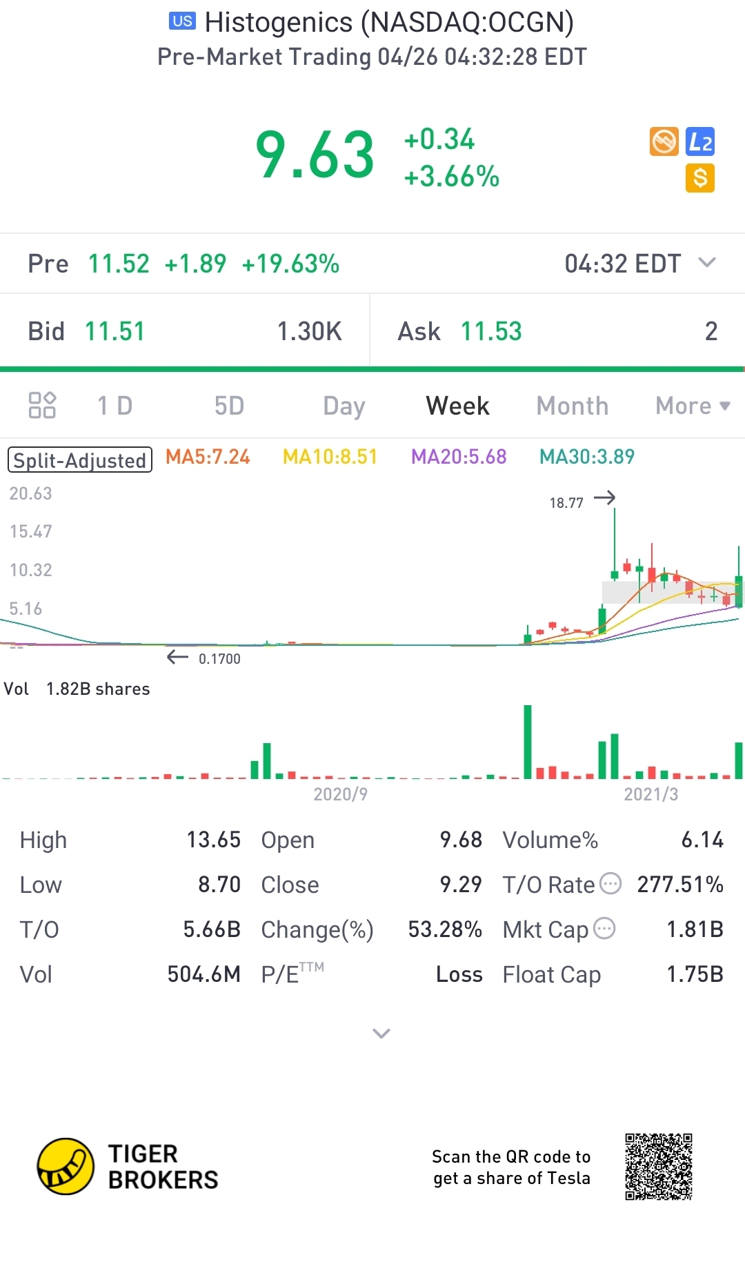Tap the US market flag badge
745x1271 pixels.
pos(182,21)
